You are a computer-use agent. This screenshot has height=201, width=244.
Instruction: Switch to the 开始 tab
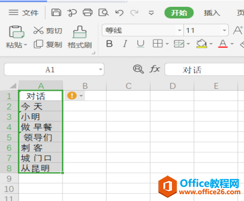click(179, 13)
